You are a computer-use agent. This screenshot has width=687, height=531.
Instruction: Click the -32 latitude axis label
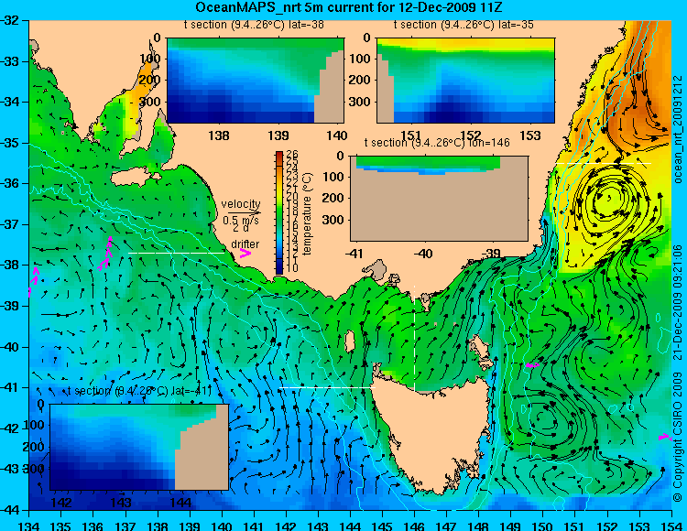coord(11,20)
